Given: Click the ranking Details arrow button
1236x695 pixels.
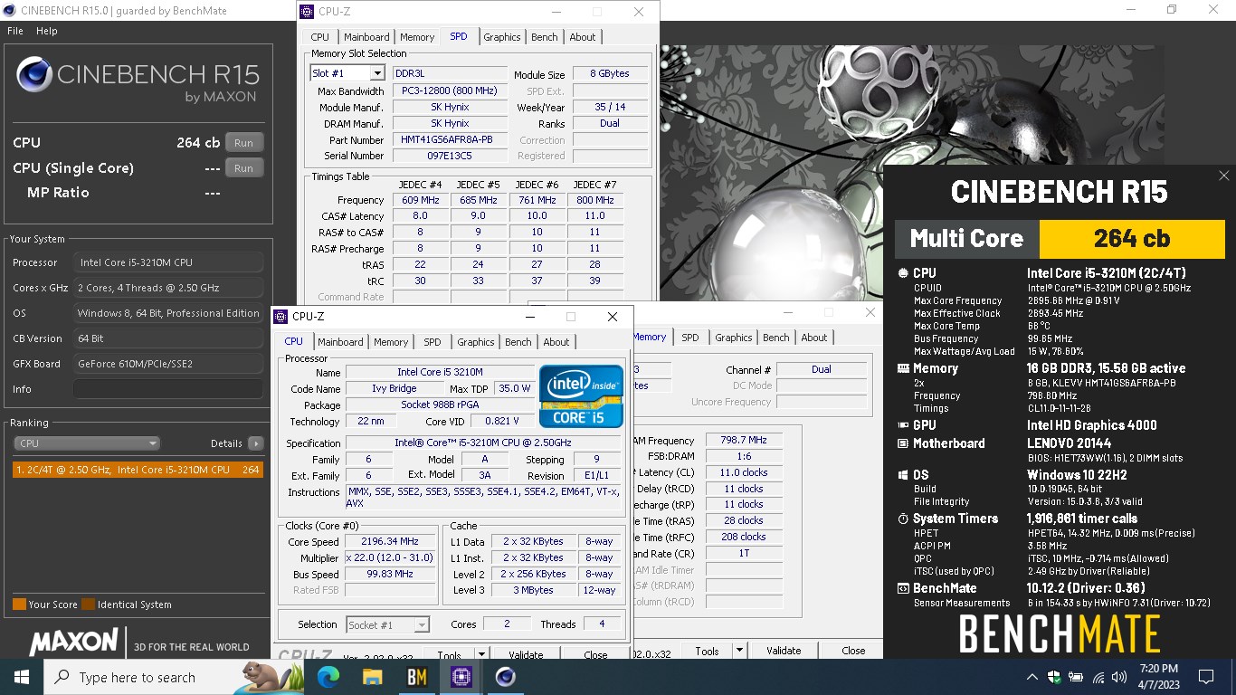Looking at the screenshot, I should click(x=255, y=443).
